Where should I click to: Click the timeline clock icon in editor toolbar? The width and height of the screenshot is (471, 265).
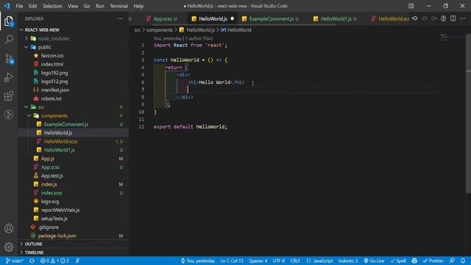coord(443,18)
